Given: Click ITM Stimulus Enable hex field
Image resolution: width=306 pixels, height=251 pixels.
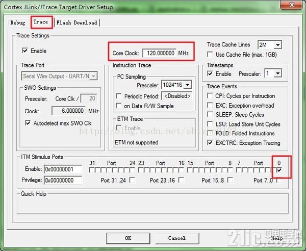Looking at the screenshot, I should [63, 169].
